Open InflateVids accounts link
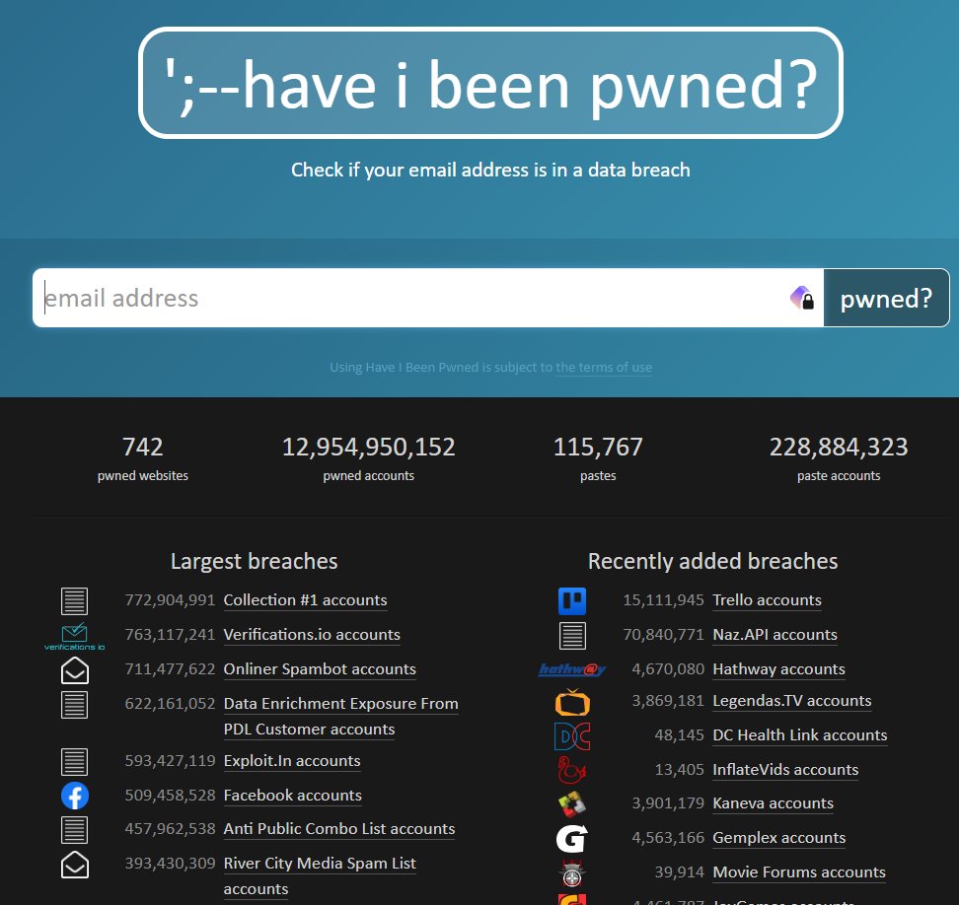 point(786,769)
